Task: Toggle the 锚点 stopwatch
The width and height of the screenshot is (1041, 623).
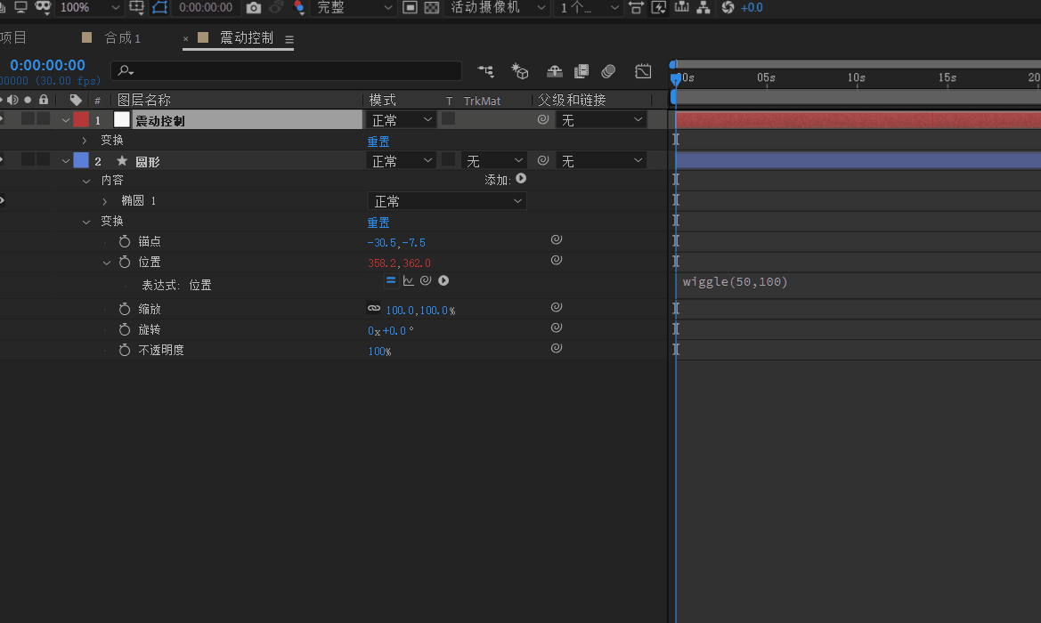Action: 124,241
